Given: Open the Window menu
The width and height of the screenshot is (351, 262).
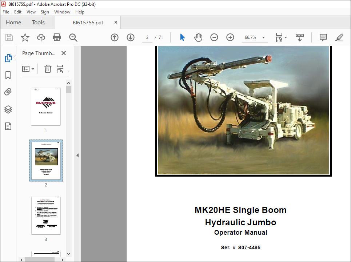Looking at the screenshot, I should point(62,12).
